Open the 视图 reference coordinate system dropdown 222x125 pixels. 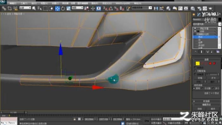tap(78, 8)
